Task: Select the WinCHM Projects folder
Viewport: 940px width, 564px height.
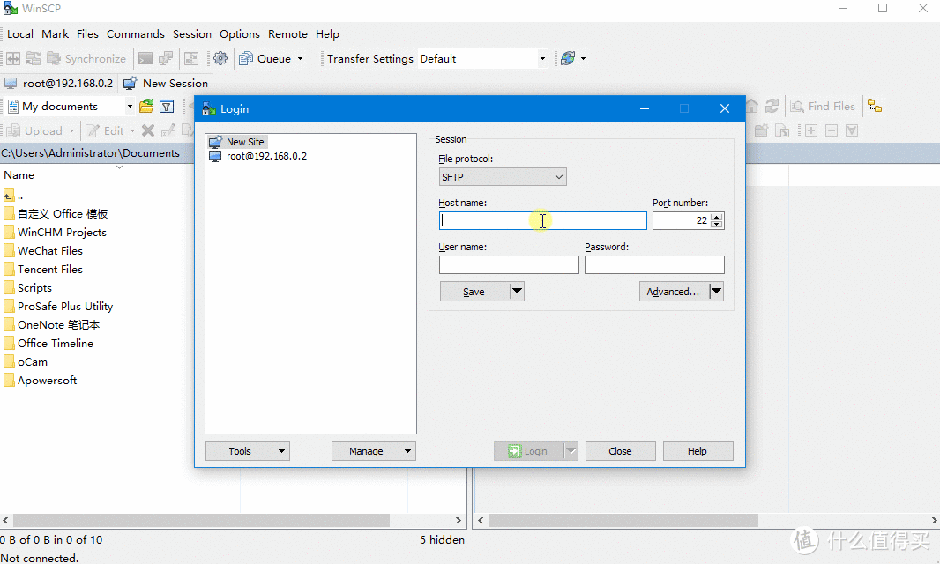Action: coord(56,232)
